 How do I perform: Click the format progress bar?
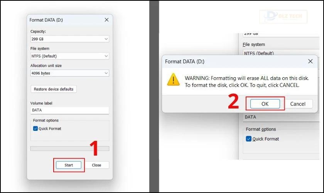[70, 149]
